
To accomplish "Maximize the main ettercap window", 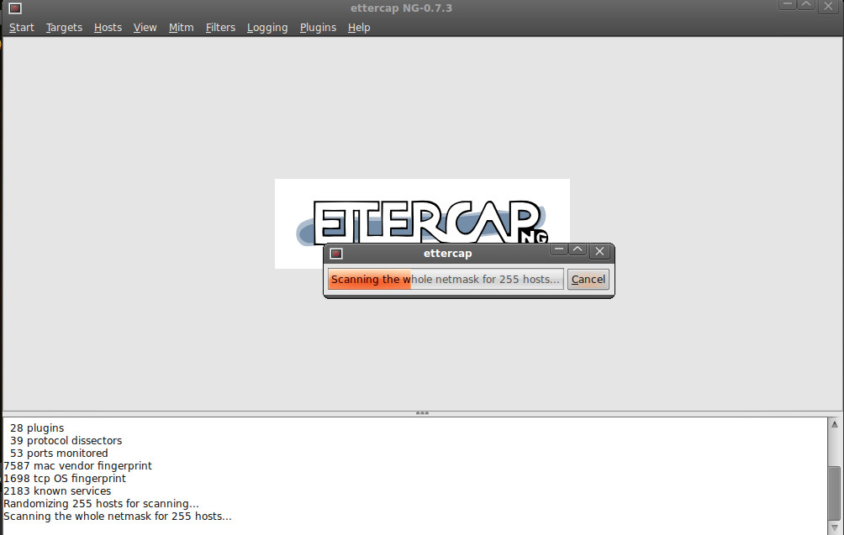I will point(806,4).
